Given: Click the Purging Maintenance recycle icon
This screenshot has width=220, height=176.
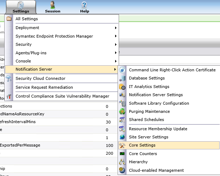Looking at the screenshot, I should click(122, 111).
